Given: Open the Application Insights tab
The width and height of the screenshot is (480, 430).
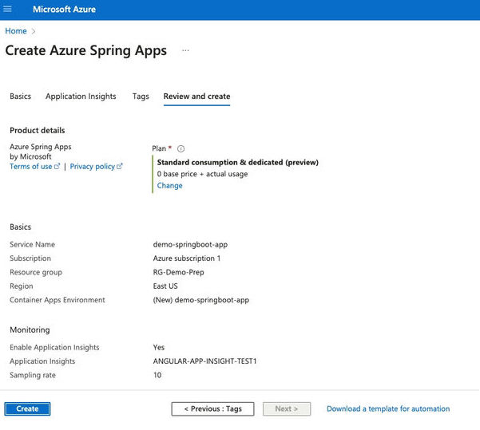Looking at the screenshot, I should coord(81,97).
